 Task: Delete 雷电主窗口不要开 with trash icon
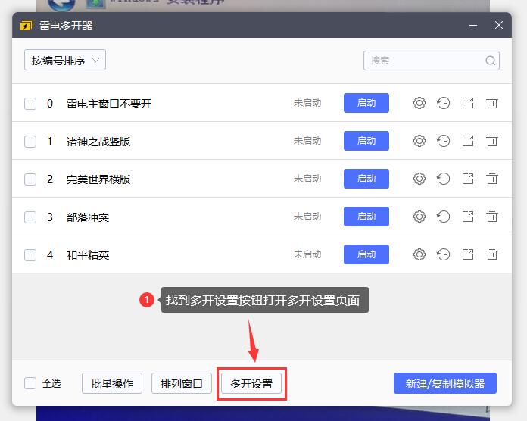[492, 103]
